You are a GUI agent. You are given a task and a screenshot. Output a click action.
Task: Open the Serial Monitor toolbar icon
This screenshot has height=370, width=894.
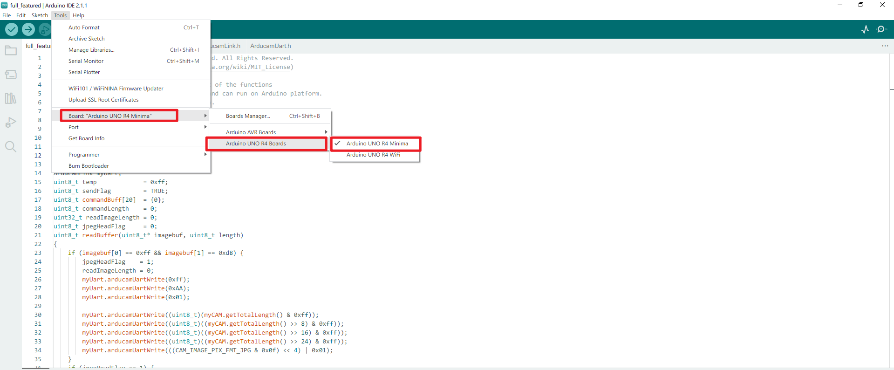[881, 29]
